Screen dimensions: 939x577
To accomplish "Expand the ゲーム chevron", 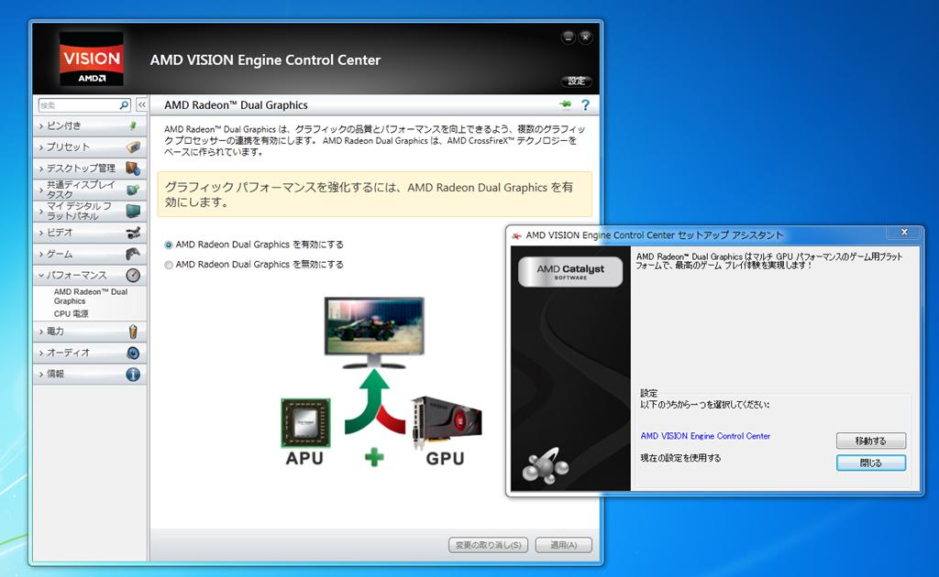I will point(41,254).
